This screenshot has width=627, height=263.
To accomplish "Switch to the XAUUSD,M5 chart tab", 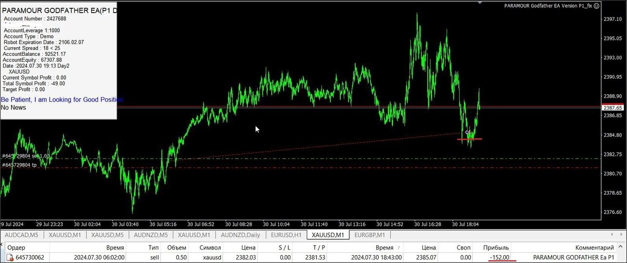I will tap(107, 235).
